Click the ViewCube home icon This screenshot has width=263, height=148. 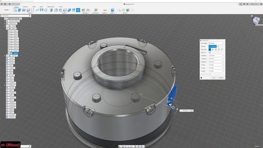(x=252, y=16)
